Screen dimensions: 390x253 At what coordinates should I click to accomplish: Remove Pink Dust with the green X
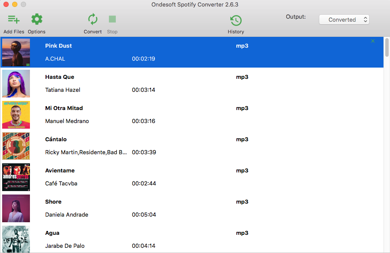click(x=373, y=41)
